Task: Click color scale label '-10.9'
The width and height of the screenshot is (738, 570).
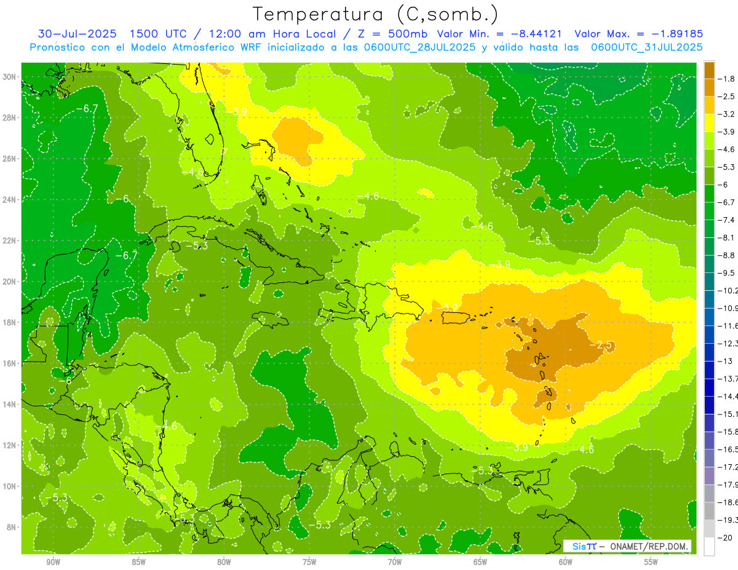Action: pos(729,307)
